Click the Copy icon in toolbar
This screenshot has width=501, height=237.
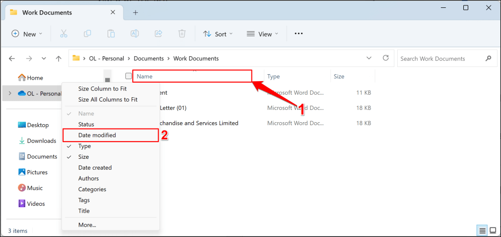point(87,34)
